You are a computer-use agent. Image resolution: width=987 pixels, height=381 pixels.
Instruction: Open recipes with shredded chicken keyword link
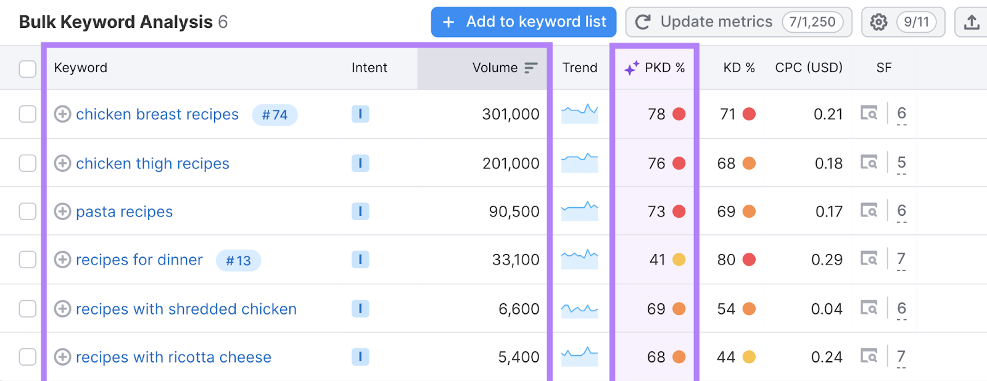[x=186, y=309]
